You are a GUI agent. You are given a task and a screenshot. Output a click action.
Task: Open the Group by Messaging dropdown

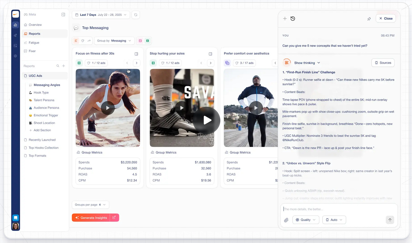coord(114,41)
